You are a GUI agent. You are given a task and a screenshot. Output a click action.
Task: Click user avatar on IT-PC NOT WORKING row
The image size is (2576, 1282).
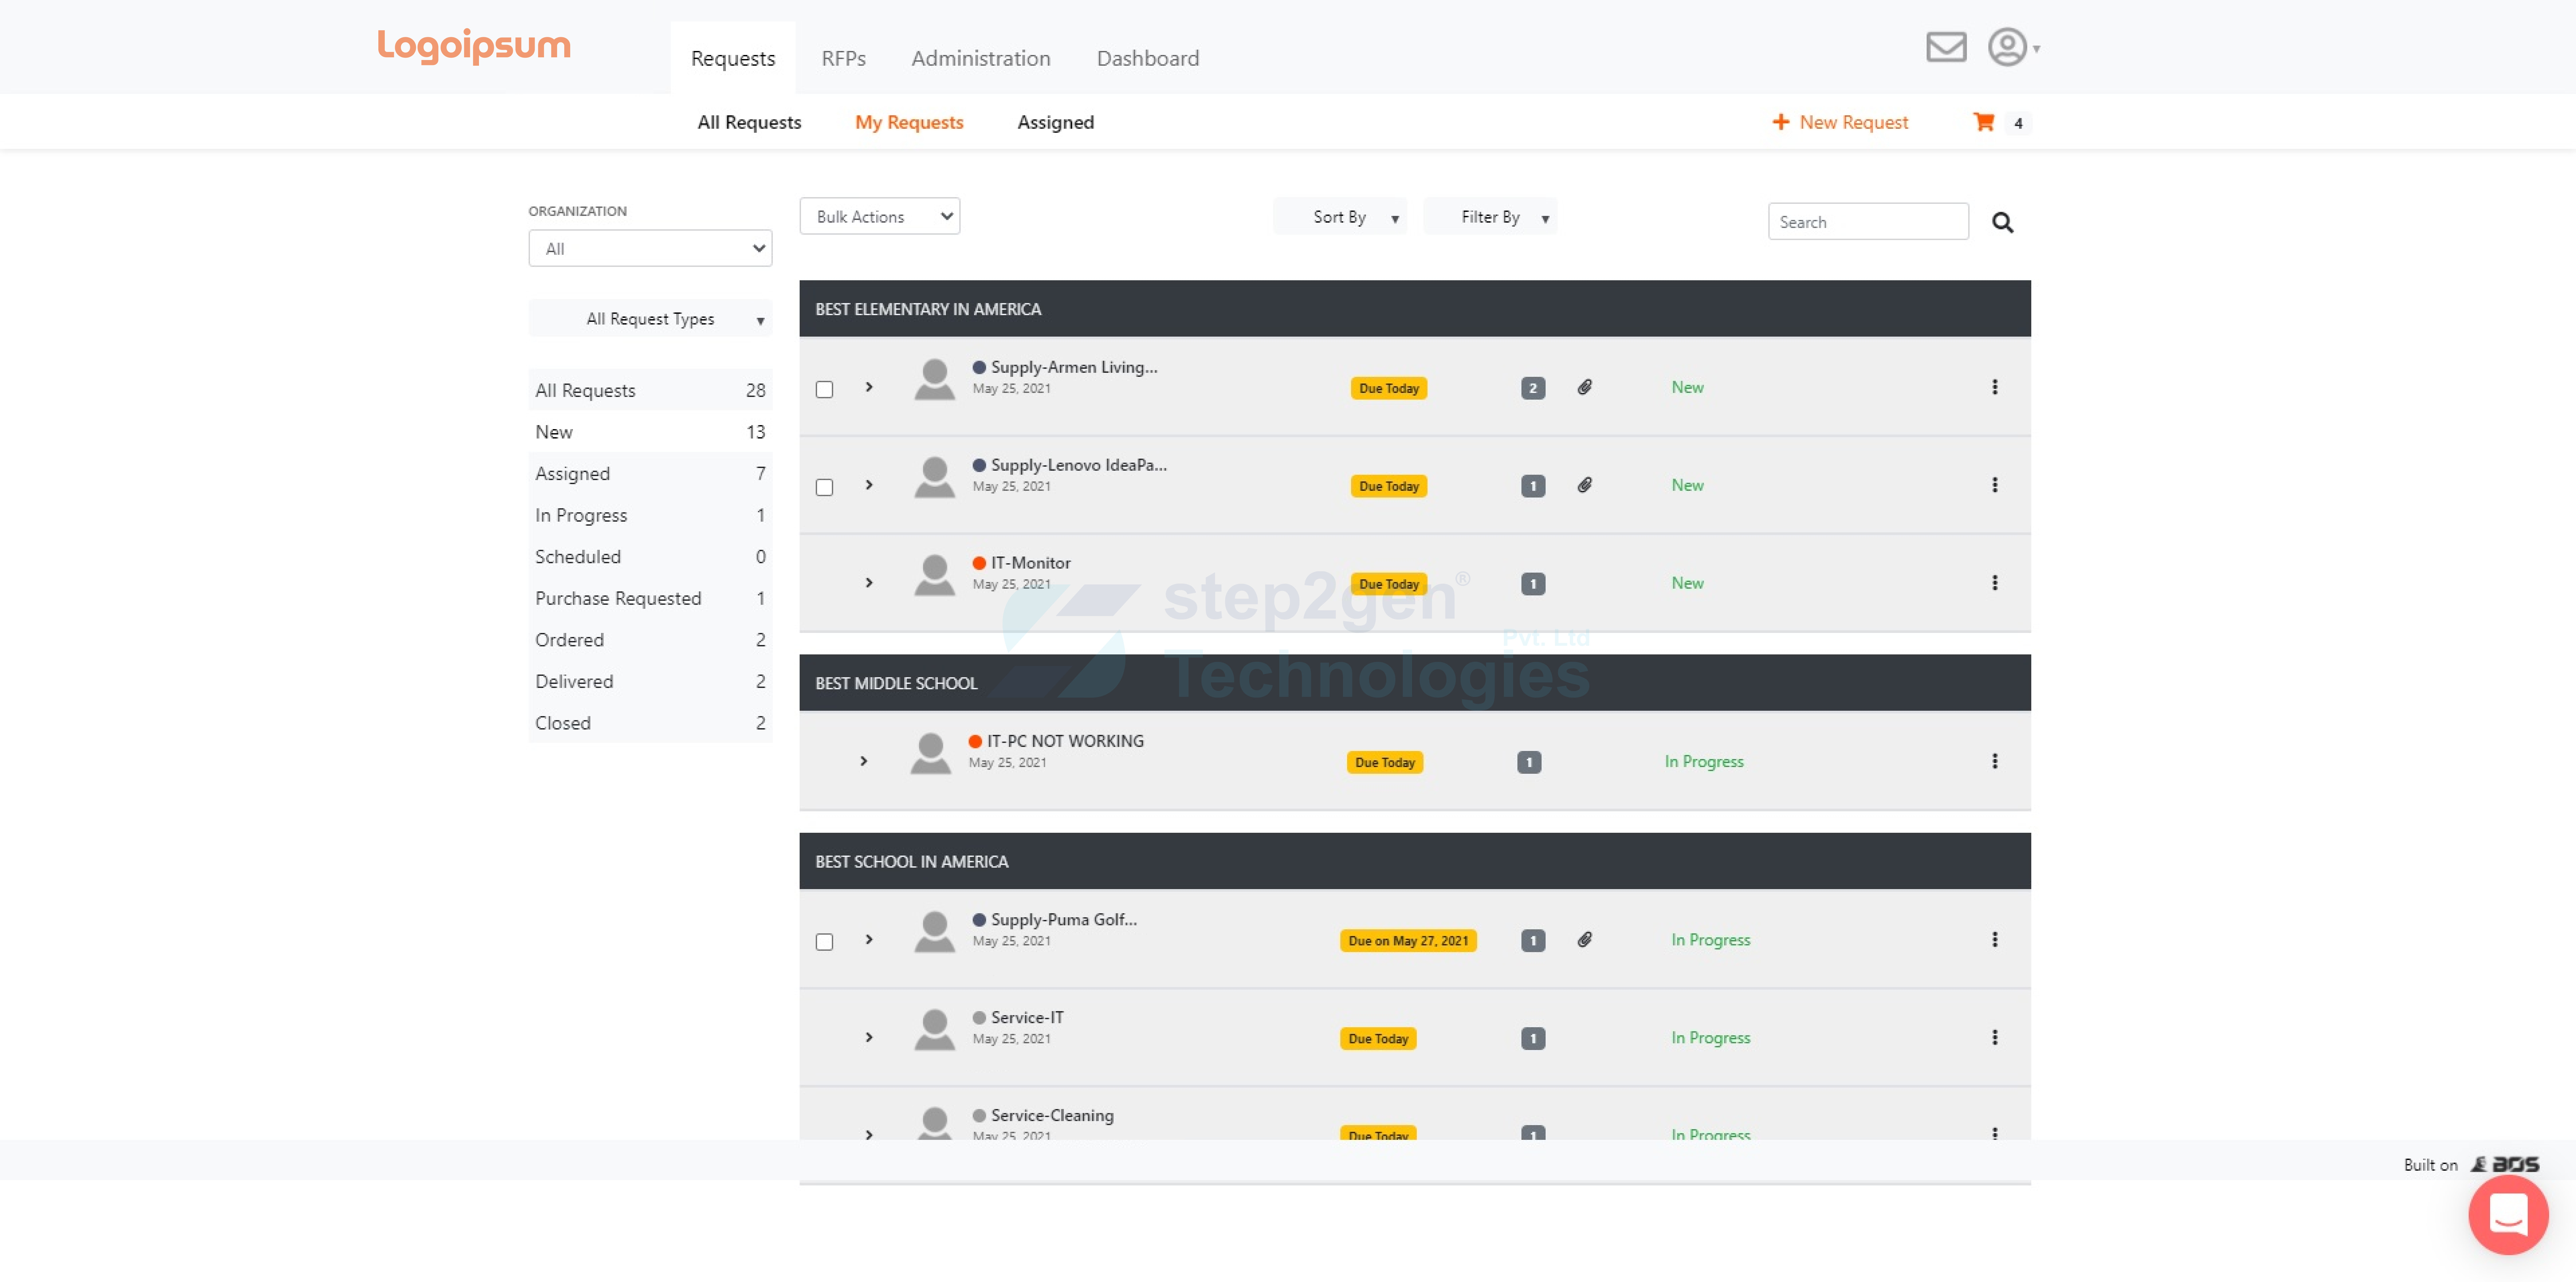point(931,753)
